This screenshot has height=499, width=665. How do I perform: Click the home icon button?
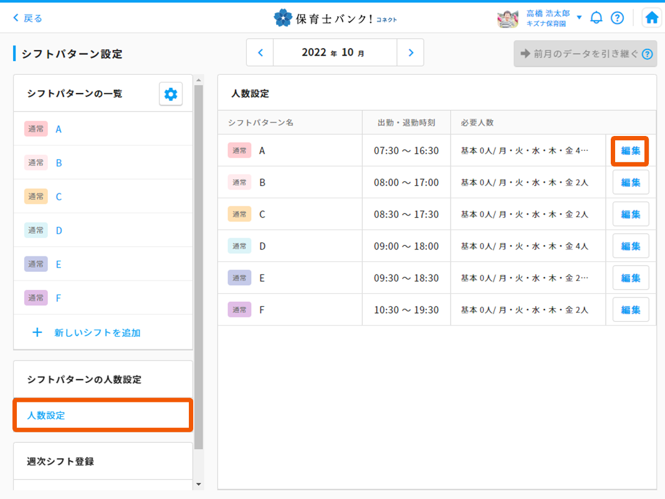click(651, 17)
